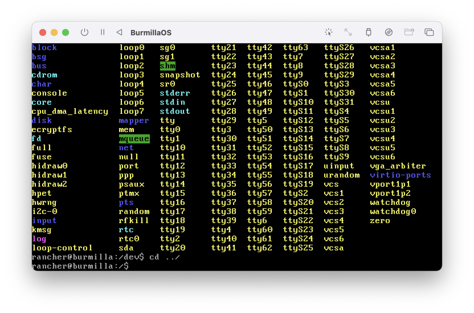
Task: Minimize the window using yellow button
Action: tap(54, 32)
